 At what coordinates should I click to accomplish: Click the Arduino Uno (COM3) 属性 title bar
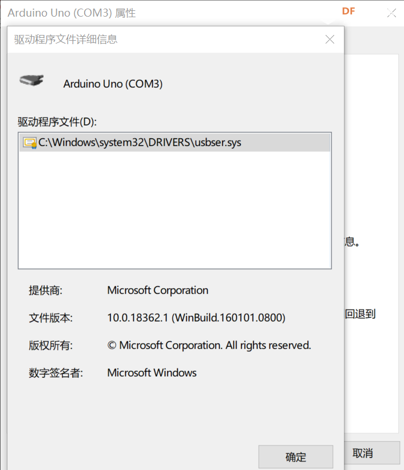click(x=72, y=13)
